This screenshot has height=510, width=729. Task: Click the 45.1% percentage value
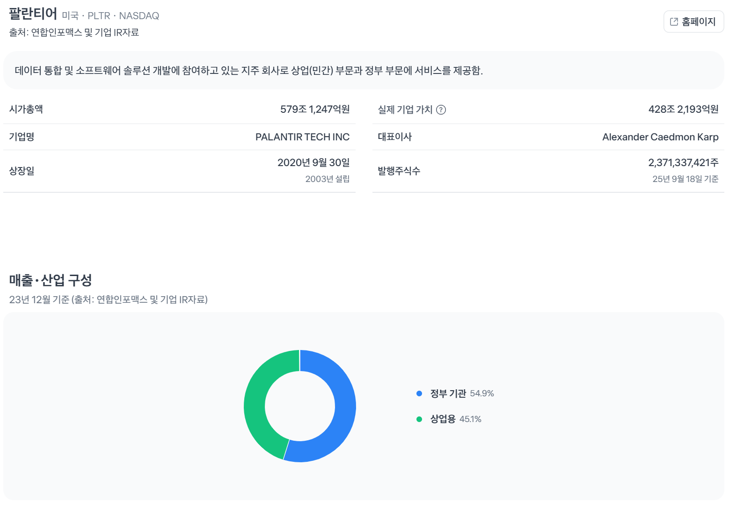click(470, 419)
